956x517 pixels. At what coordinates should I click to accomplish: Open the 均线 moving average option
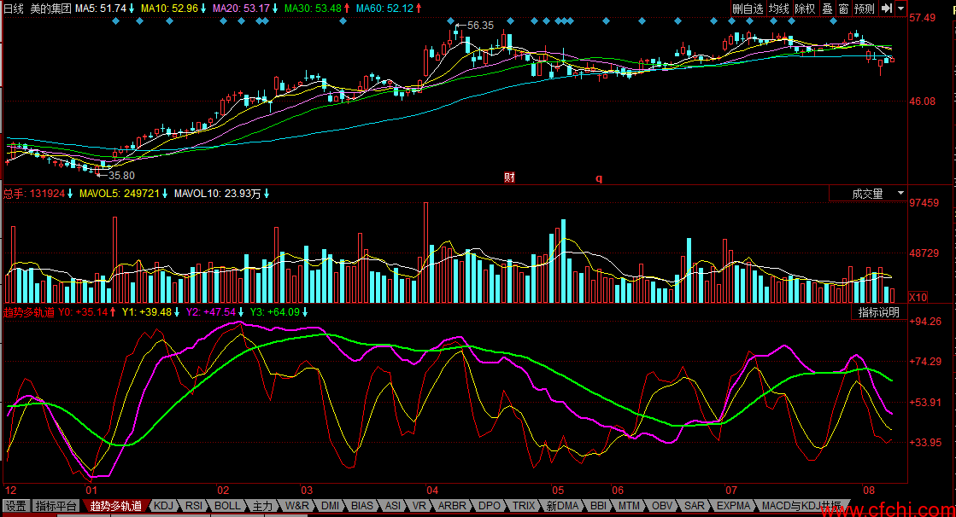[778, 9]
